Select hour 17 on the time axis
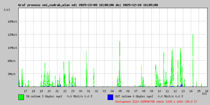 coord(25,91)
